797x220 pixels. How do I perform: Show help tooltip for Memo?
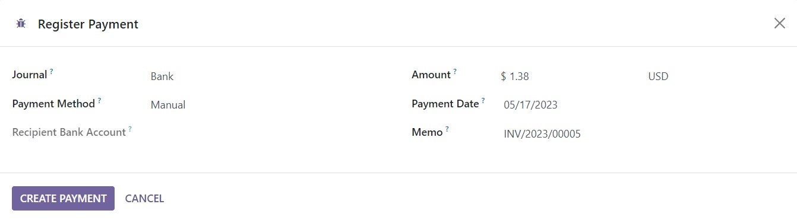[x=447, y=128]
